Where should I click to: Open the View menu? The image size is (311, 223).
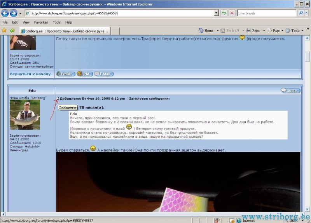pos(26,22)
